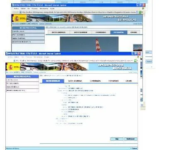The image size is (174, 150).
Task: Switch to Datos Seguridad tab in the front window
Action: click(x=75, y=81)
